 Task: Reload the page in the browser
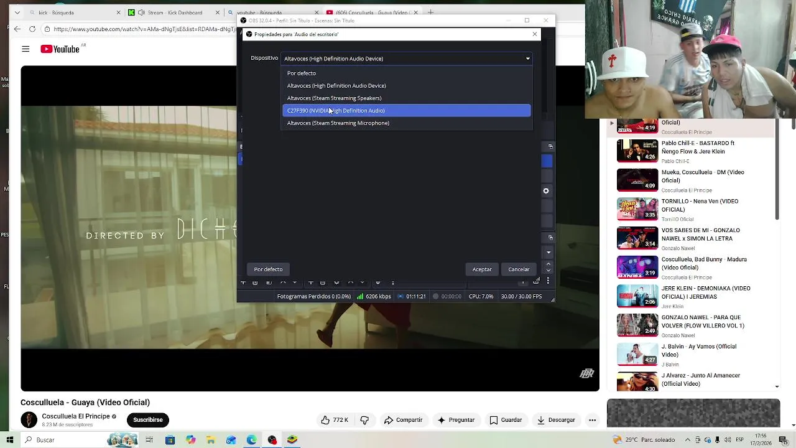point(31,29)
